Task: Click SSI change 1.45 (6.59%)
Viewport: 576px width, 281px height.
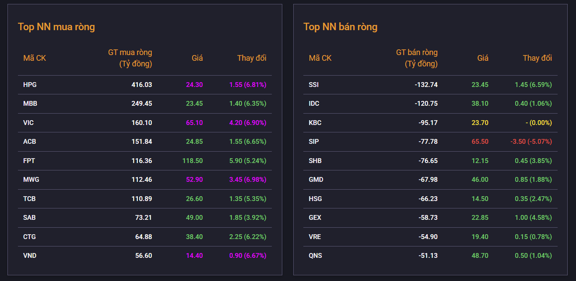Action: coord(534,85)
